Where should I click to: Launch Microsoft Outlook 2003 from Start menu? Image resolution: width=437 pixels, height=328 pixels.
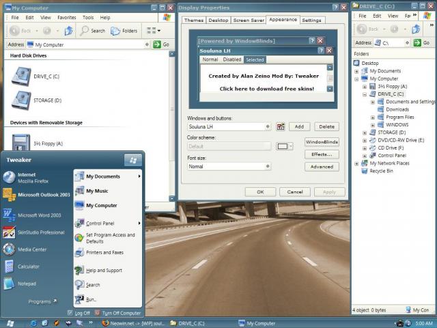tap(36, 195)
